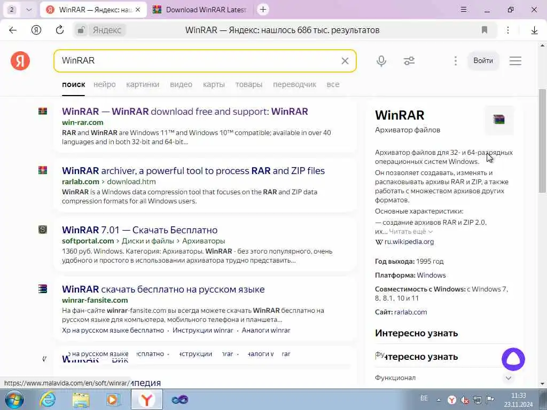Open the hamburger services menu
The height and width of the screenshot is (410, 547).
(515, 61)
